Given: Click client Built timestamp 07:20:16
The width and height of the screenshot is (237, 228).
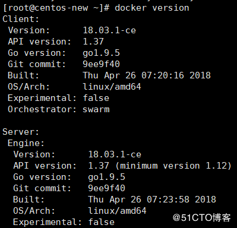Looking at the screenshot, I should 163,75.
